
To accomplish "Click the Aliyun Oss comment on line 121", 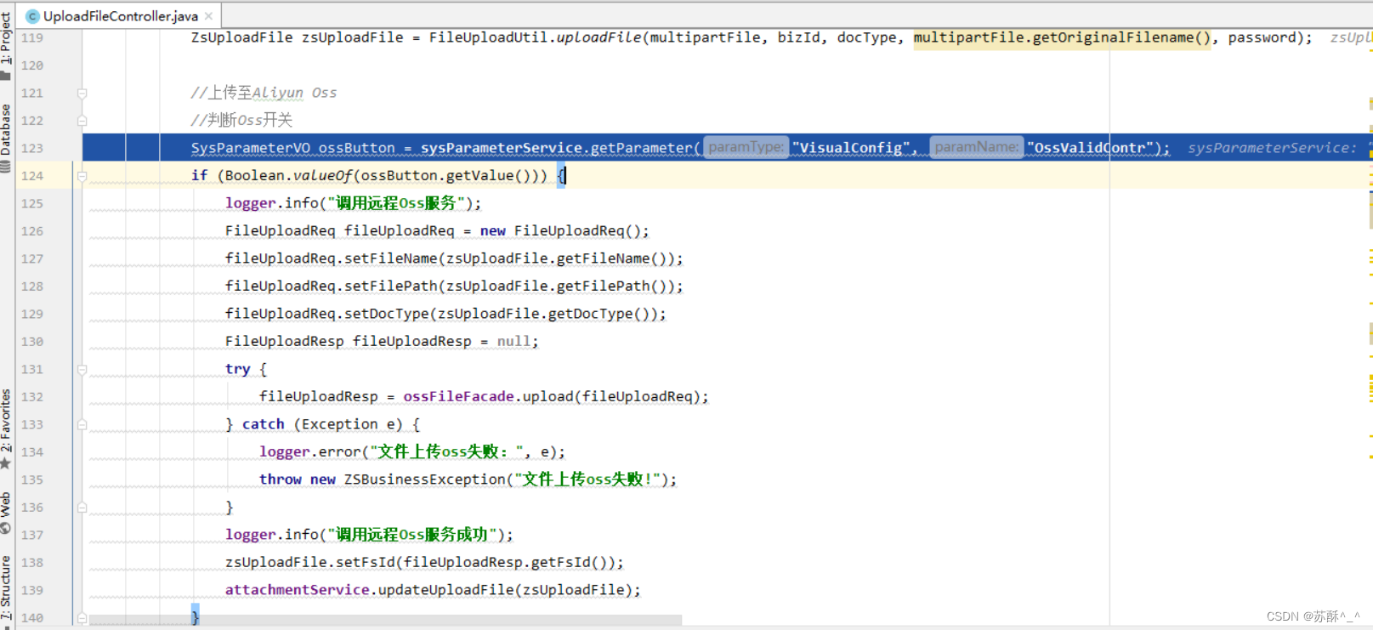I will pos(264,93).
